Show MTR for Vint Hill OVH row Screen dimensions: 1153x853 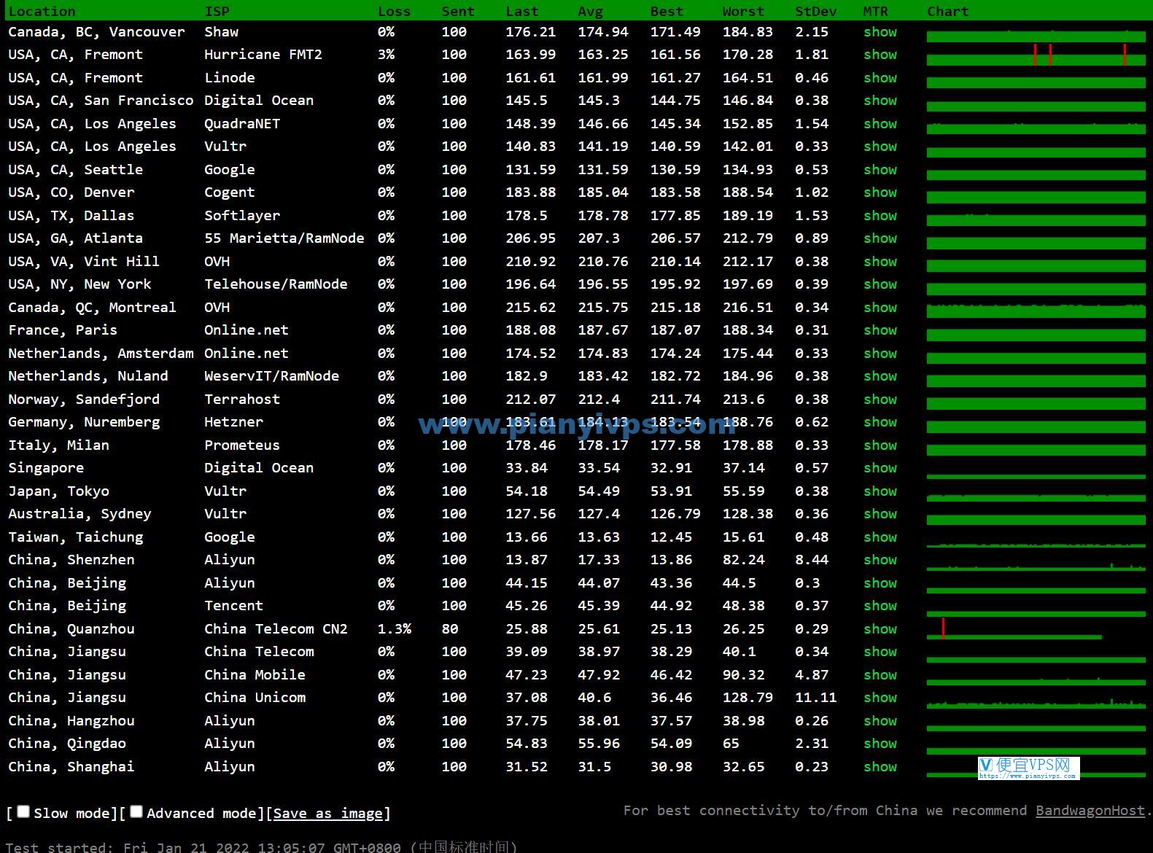tap(880, 261)
